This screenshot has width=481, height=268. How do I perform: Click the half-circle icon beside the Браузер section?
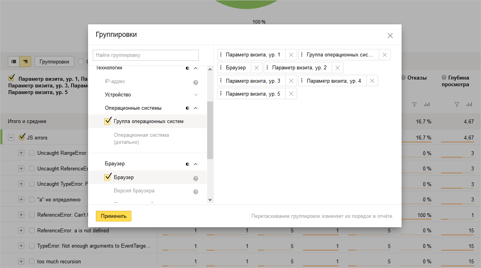[x=187, y=164]
